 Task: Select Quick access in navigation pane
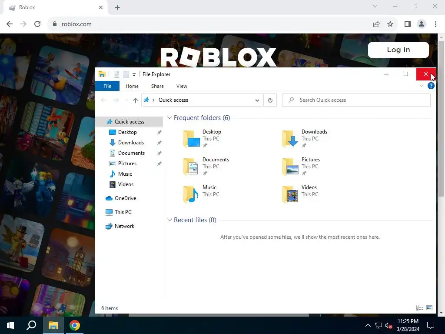[129, 122]
